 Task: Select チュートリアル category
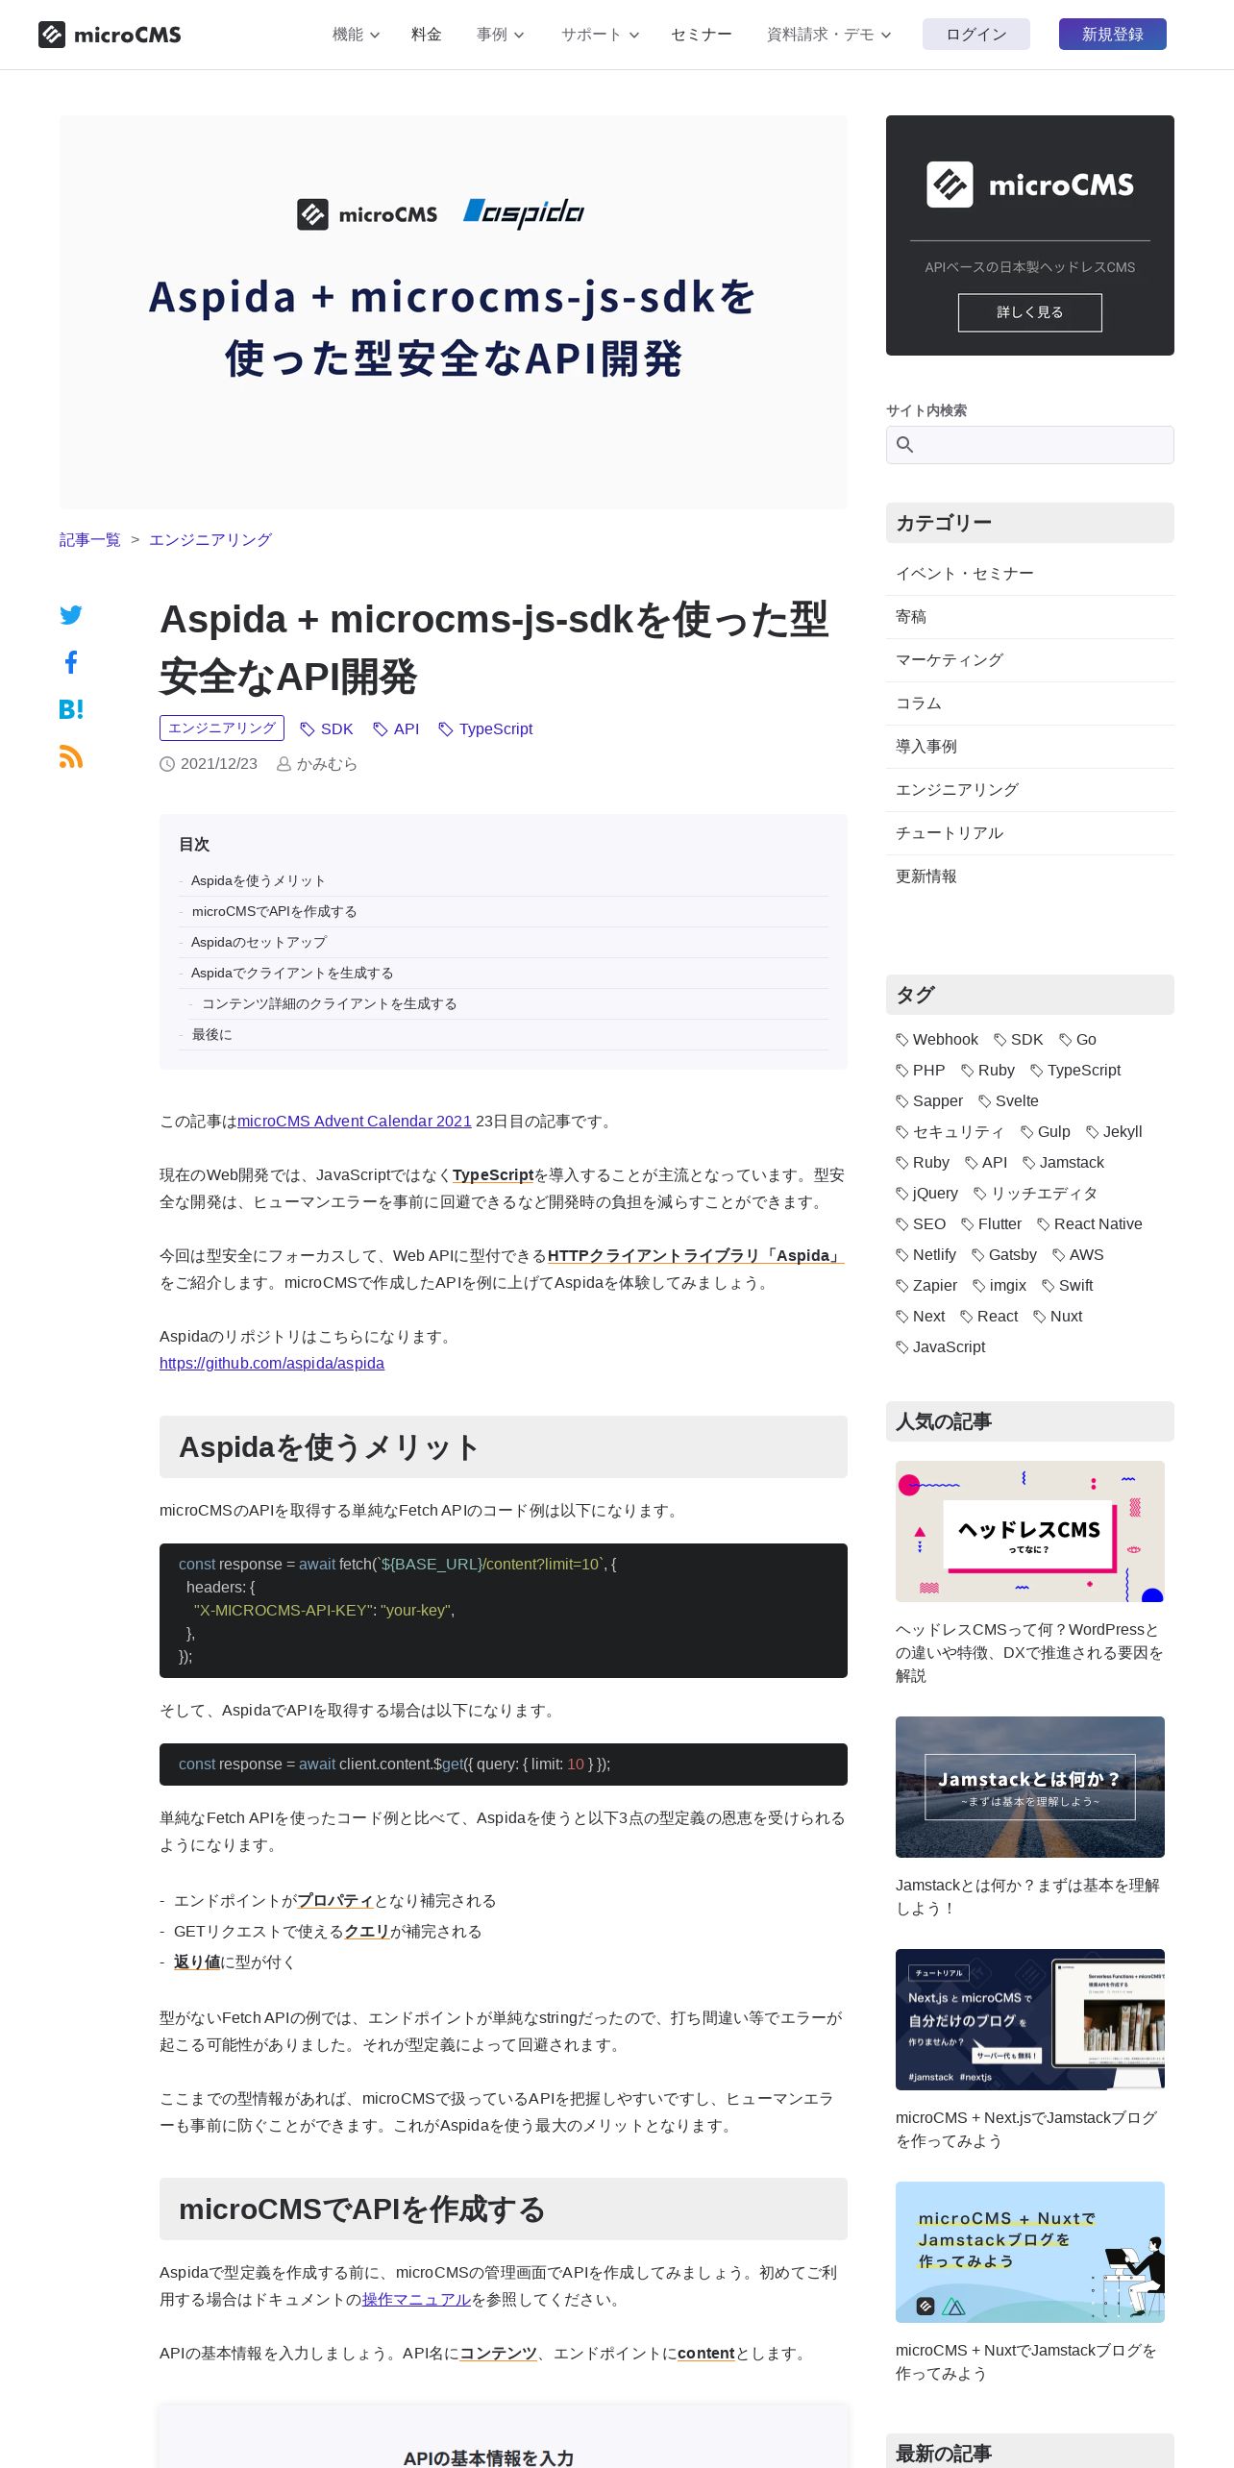pyautogui.click(x=1030, y=833)
